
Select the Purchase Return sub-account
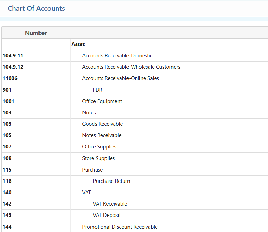click(111, 181)
